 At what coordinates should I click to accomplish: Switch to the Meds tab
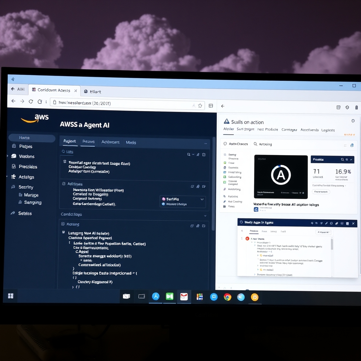[x=131, y=142]
